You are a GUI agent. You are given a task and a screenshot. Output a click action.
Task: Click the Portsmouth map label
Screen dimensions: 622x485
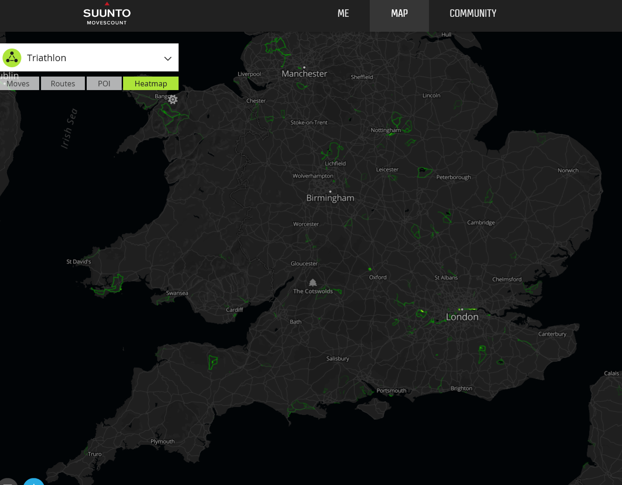click(391, 391)
